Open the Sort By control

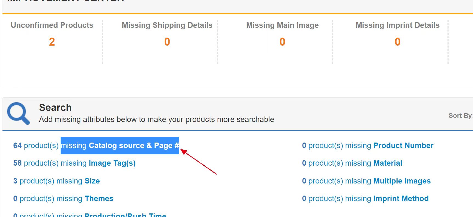460,116
